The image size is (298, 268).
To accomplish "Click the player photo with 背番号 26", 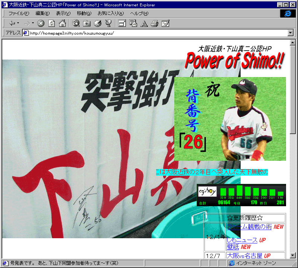I will [230, 119].
